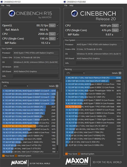Select R15 rank 20 i7-3720QM row
Screen dimensions: 127x167
[29, 152]
